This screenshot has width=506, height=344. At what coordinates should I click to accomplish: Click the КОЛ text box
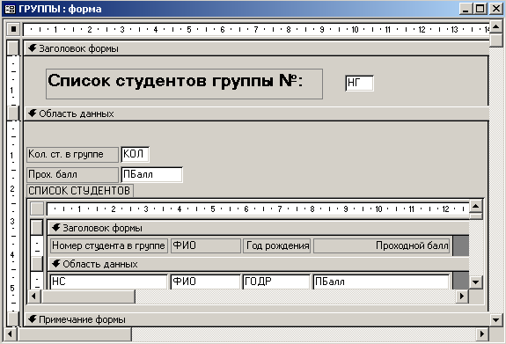[x=136, y=154]
